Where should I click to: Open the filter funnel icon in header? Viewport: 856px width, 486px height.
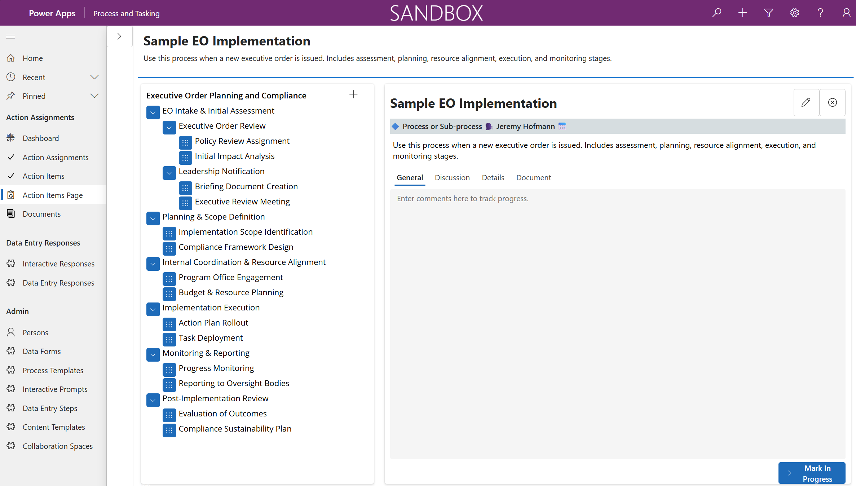pos(769,13)
